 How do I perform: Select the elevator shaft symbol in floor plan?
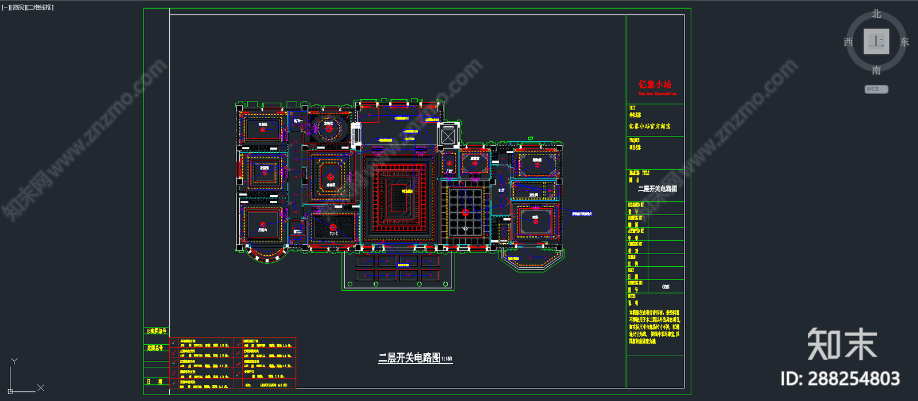(448, 137)
